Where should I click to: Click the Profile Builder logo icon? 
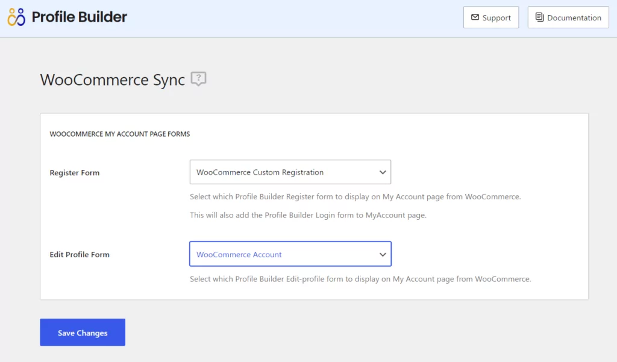tap(16, 17)
